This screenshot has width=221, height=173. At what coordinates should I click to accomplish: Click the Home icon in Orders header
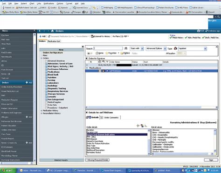tap(52, 31)
